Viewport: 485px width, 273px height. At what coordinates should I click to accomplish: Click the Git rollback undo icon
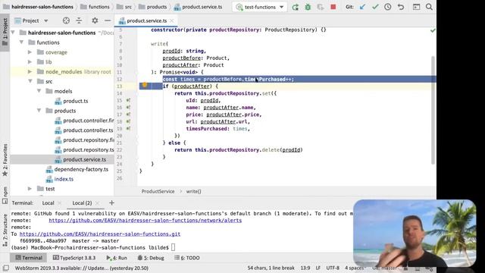(401, 7)
